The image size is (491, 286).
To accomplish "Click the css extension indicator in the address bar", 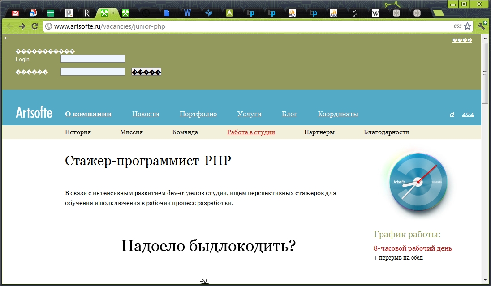I will pos(457,26).
